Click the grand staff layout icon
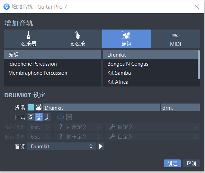The width and height of the screenshot is (205, 173). [x=69, y=117]
